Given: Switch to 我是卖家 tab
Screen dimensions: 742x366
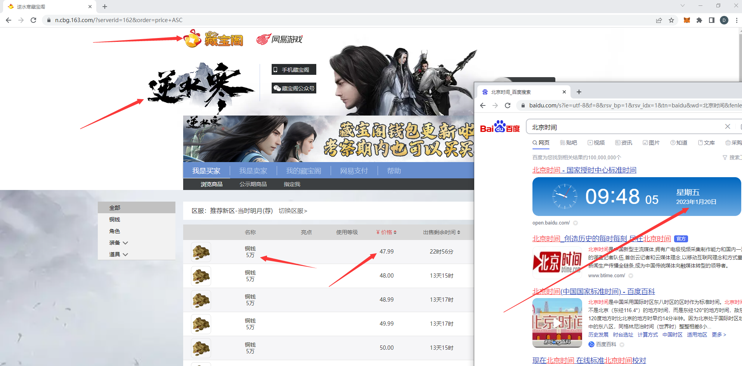Looking at the screenshot, I should click(253, 171).
